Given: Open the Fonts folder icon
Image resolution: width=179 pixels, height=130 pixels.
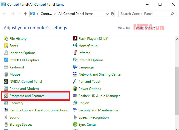Looking at the screenshot, I should coord(6,46).
